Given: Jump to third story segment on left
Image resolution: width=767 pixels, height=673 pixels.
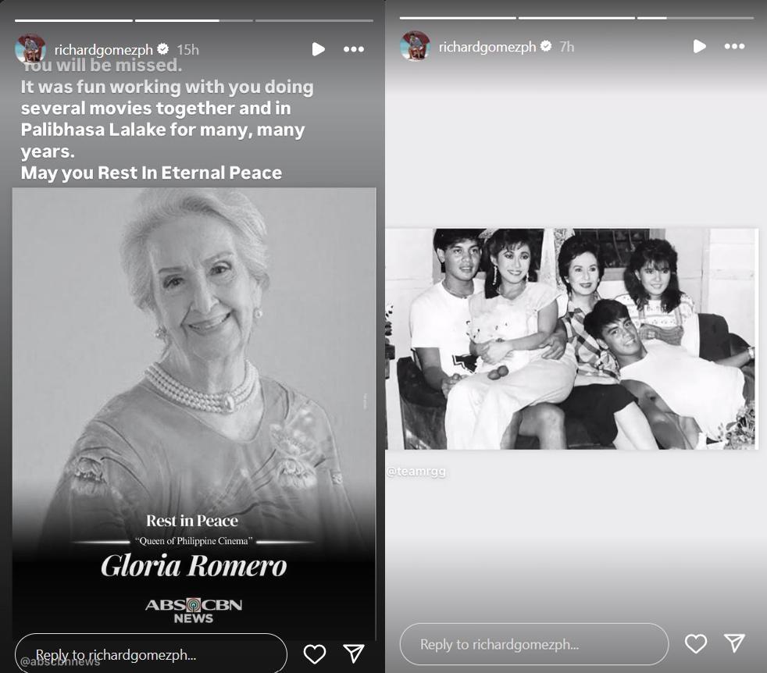Looking at the screenshot, I should [314, 20].
